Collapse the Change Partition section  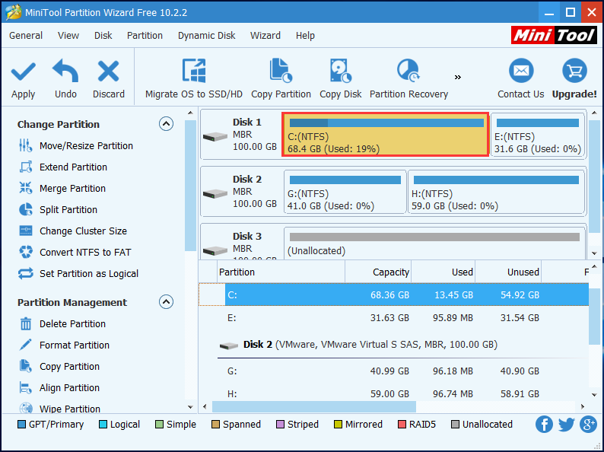pyautogui.click(x=166, y=124)
